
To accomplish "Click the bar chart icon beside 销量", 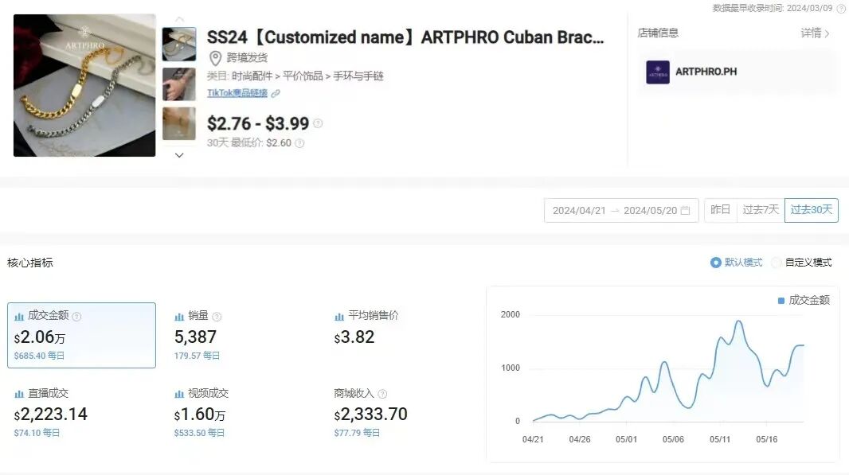I will (x=178, y=317).
